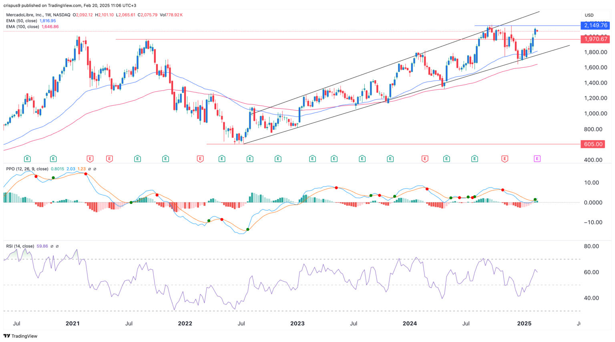Select the purple upcoming earnings E marker

coord(537,159)
